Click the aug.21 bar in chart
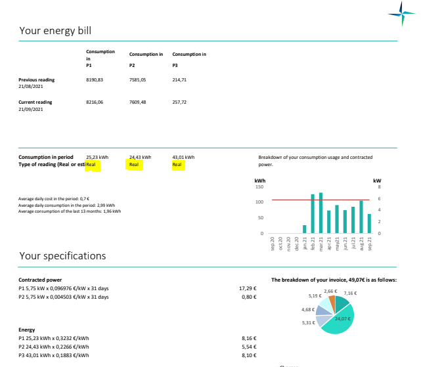This screenshot has width=421, height=367. (361, 217)
